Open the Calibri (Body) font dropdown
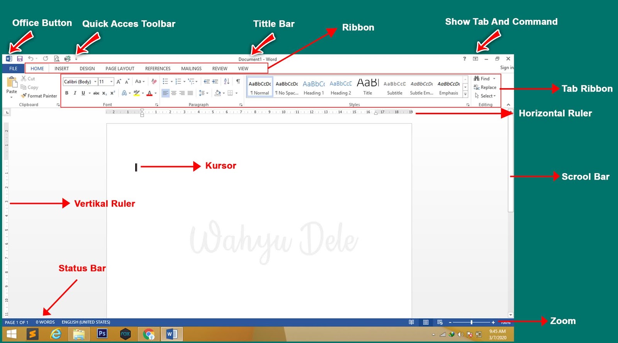618x343 pixels. [x=95, y=82]
